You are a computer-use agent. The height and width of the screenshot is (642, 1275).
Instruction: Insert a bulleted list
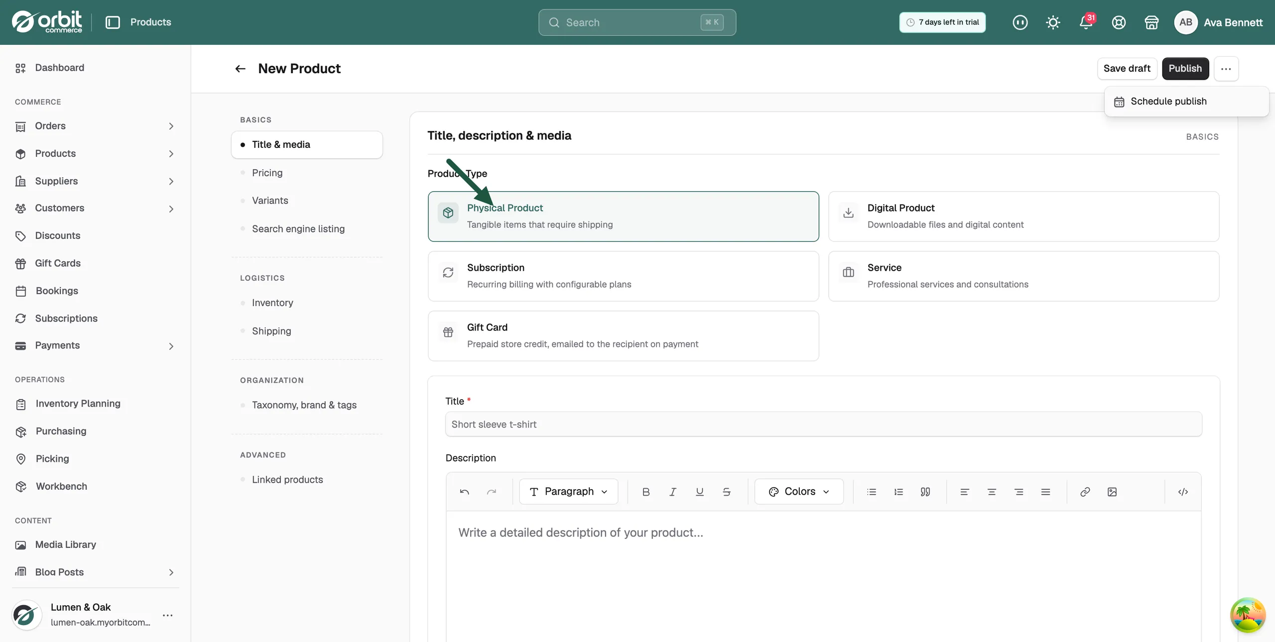point(872,492)
